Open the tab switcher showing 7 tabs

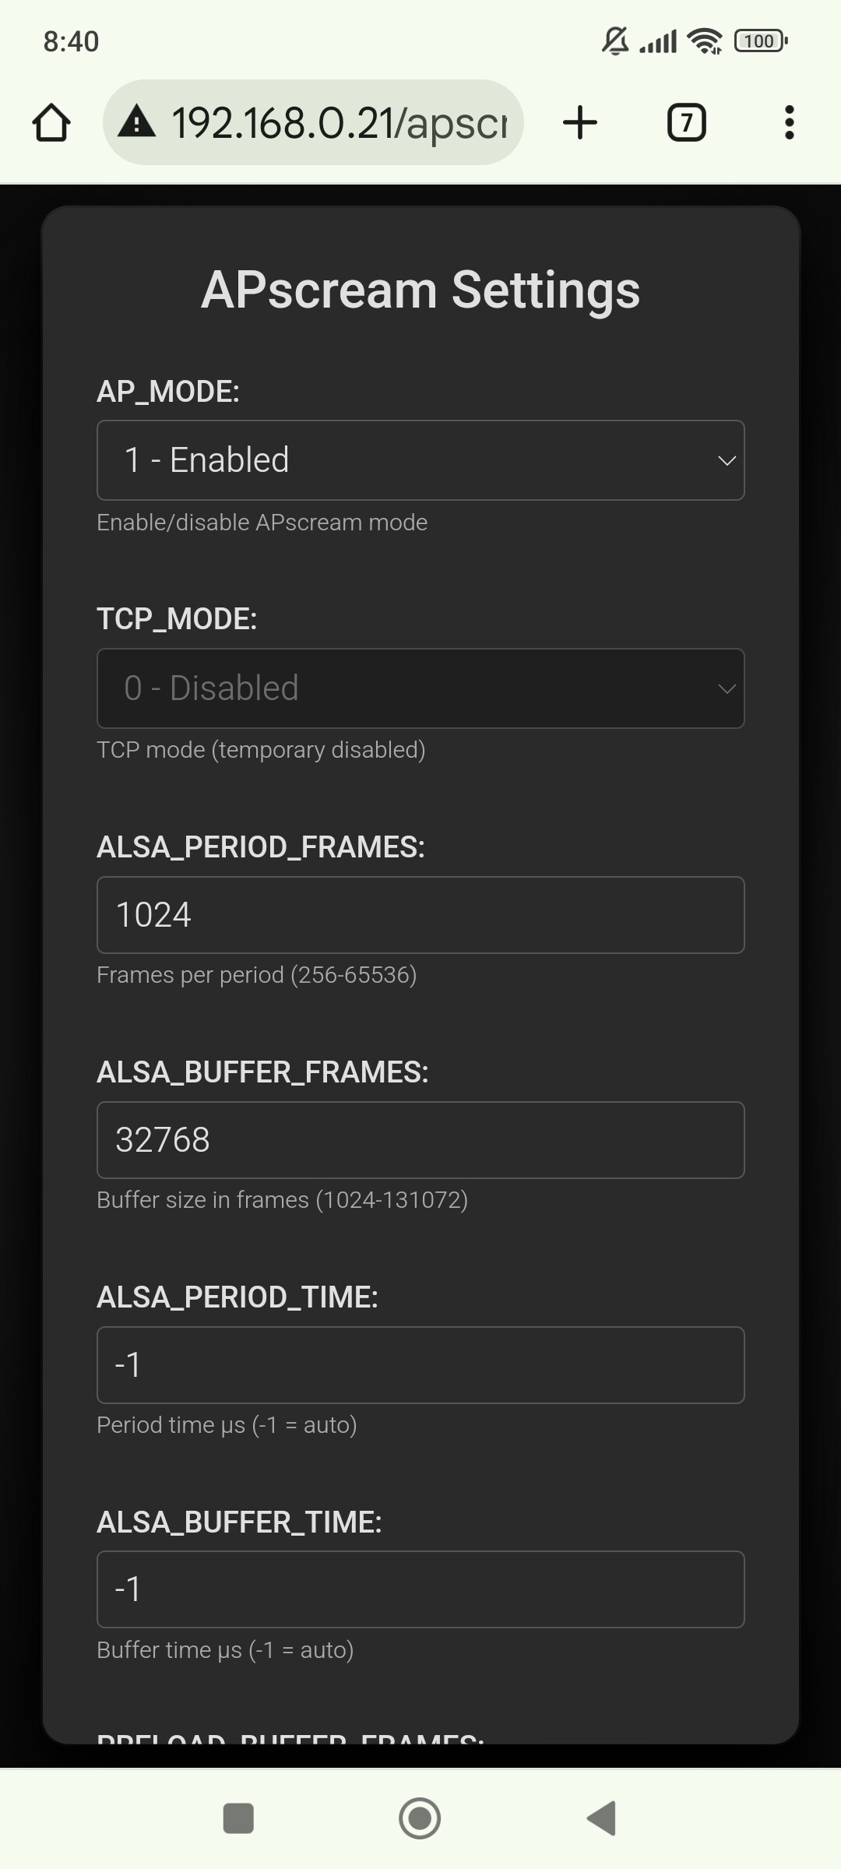click(x=686, y=122)
